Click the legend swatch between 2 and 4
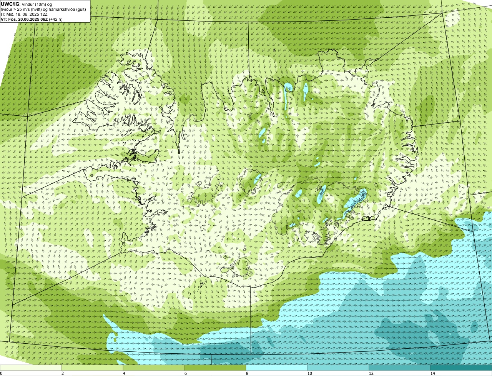The height and width of the screenshot is (376, 492). coord(92,368)
